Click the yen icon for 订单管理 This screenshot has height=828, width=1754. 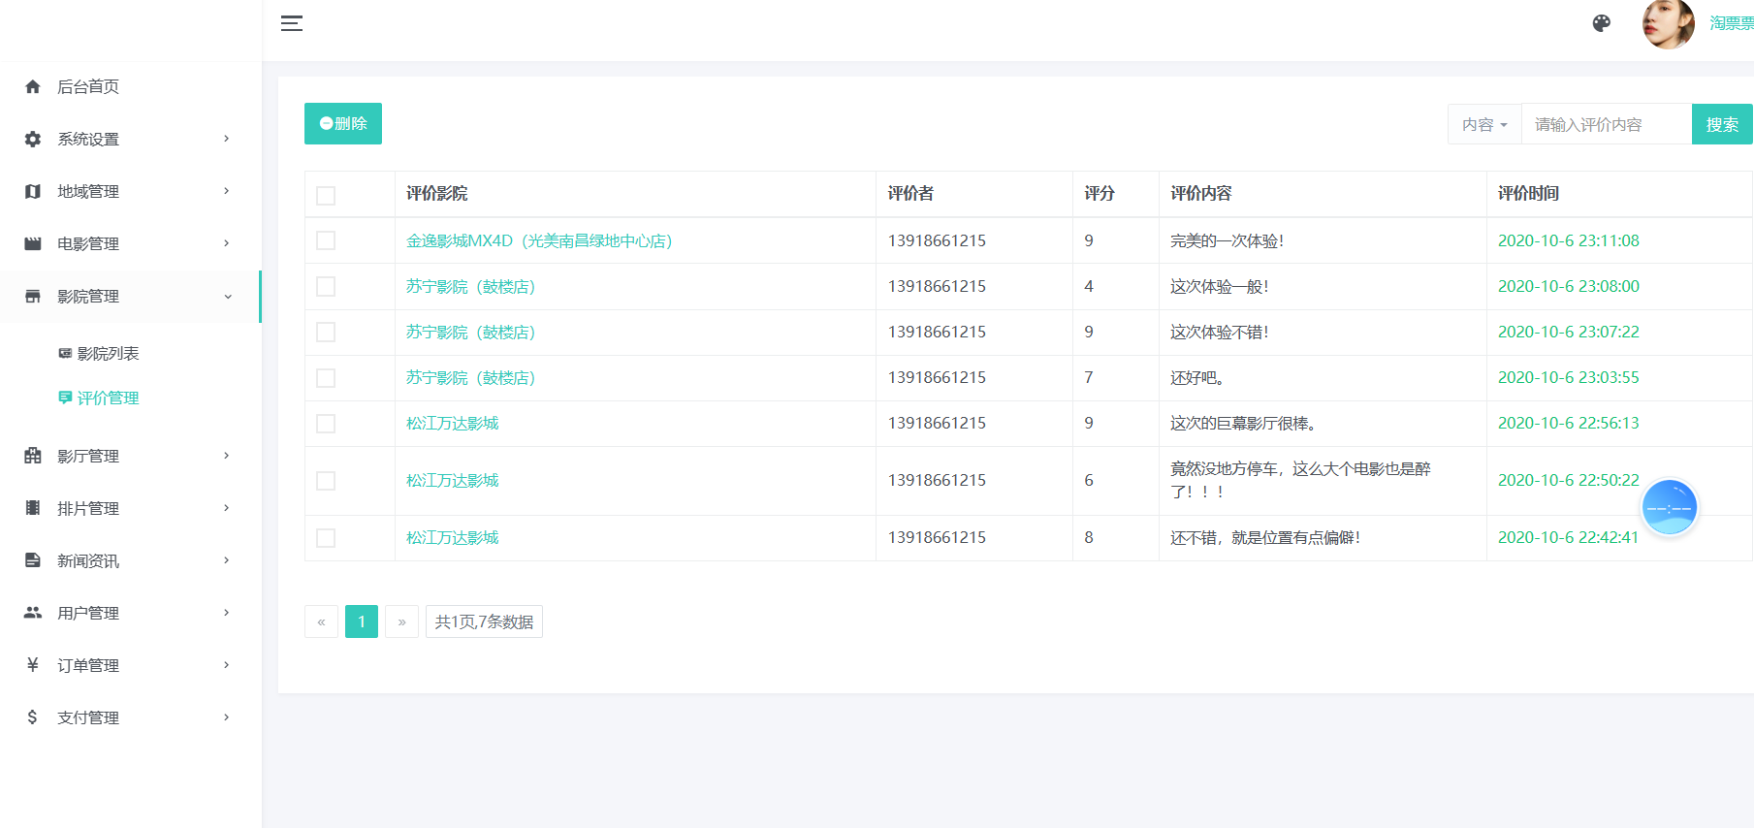(33, 665)
